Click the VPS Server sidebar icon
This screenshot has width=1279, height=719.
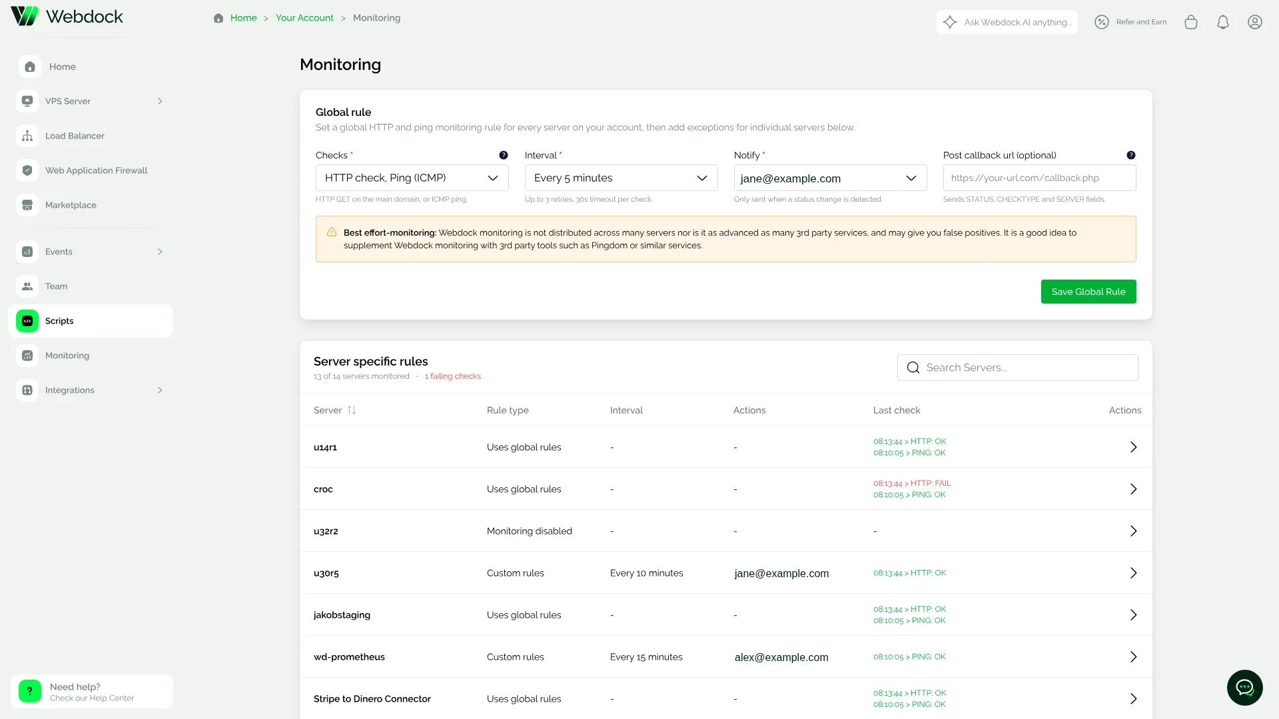[27, 101]
